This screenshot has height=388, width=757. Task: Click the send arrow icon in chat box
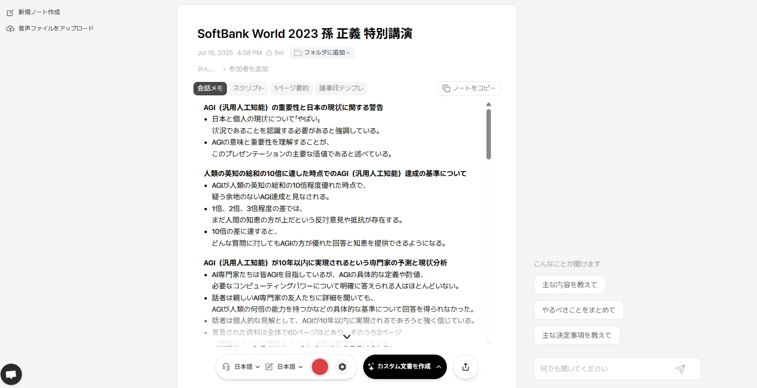pos(680,369)
